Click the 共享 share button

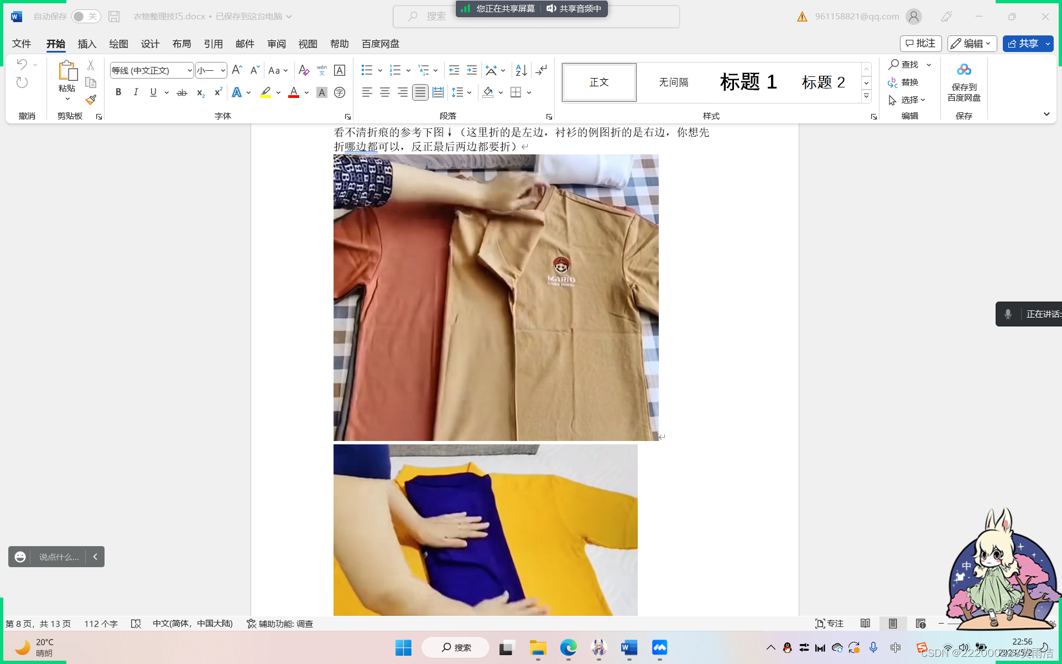[1023, 44]
